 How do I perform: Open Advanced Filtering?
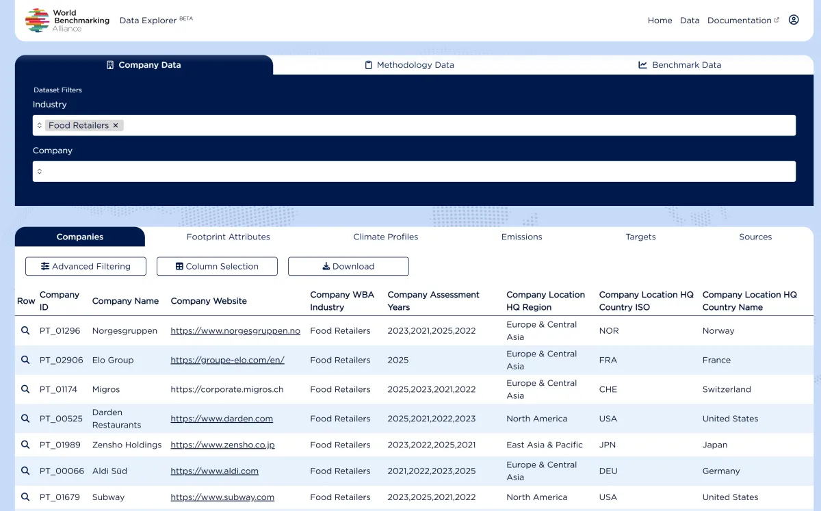(86, 265)
